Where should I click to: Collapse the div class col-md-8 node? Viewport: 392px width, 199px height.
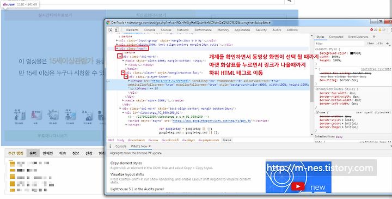click(120, 57)
